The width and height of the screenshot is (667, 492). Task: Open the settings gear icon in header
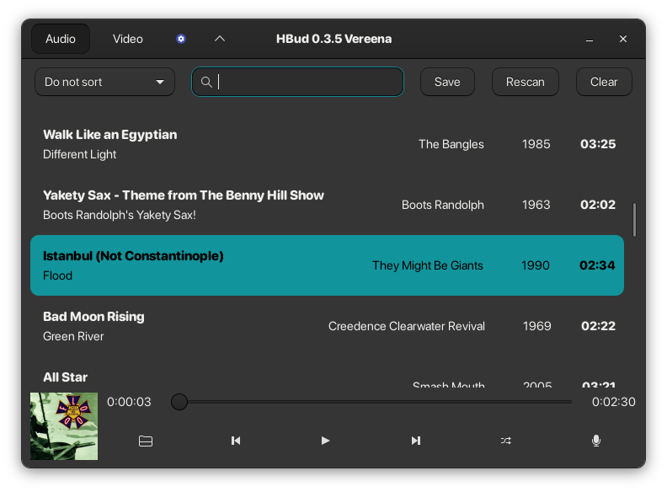coord(181,39)
